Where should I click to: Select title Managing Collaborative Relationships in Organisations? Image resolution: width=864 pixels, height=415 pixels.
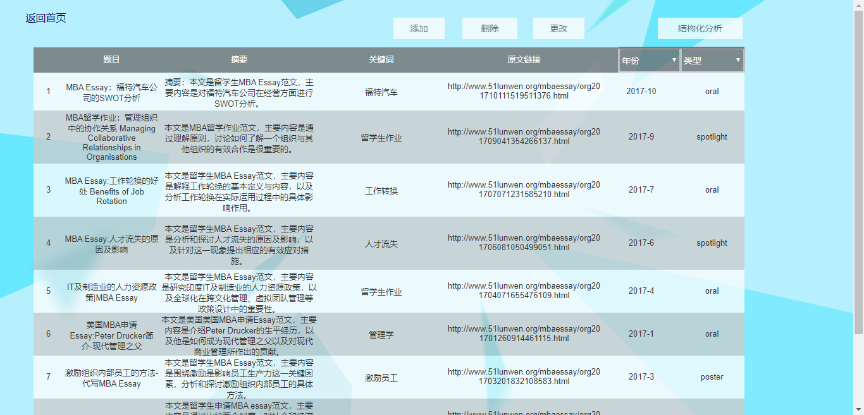pos(111,138)
